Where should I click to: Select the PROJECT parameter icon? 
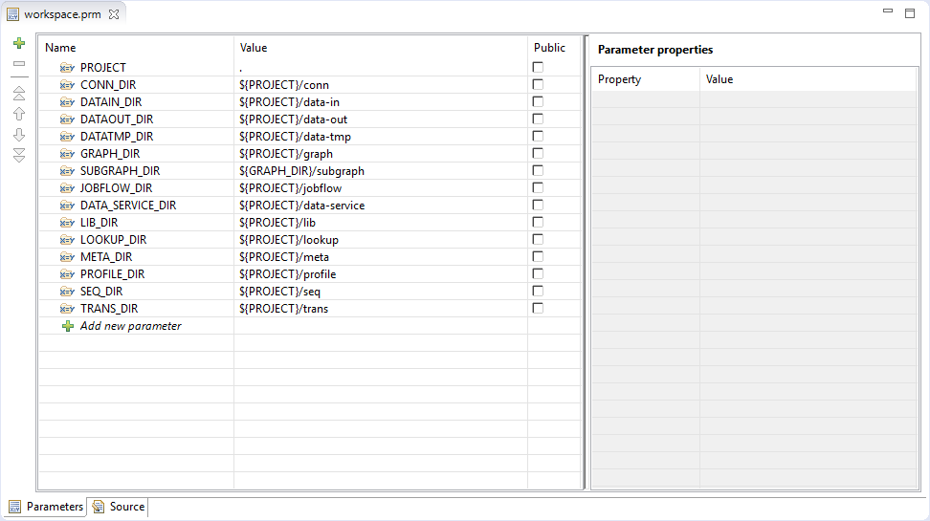point(67,68)
